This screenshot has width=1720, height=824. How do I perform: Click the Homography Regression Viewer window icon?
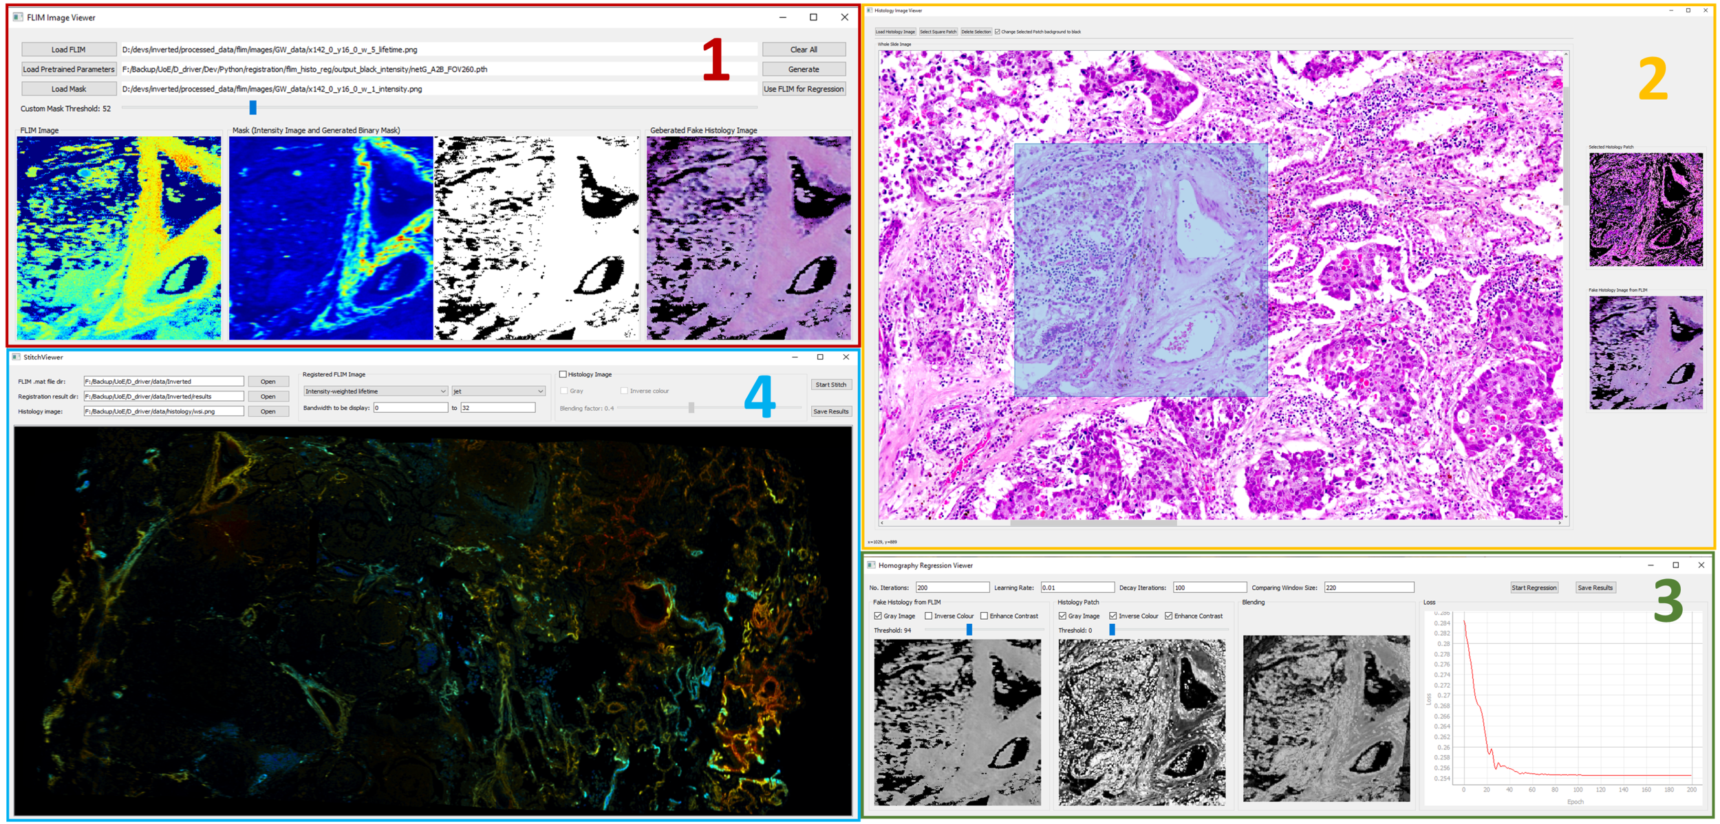click(x=871, y=565)
